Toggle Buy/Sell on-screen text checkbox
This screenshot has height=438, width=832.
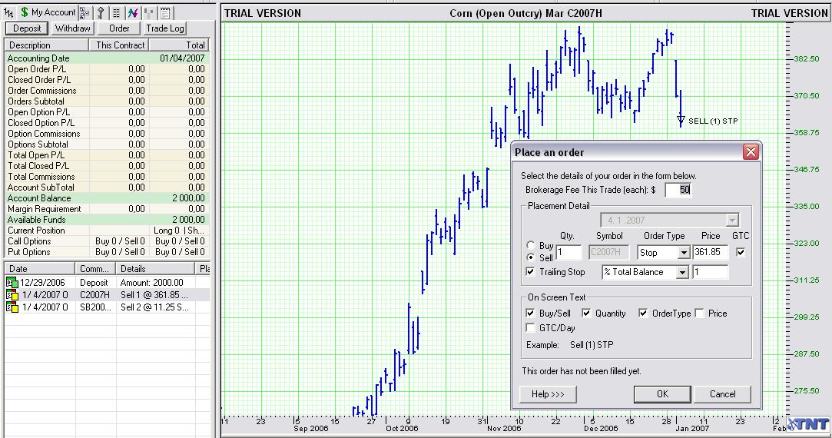530,313
